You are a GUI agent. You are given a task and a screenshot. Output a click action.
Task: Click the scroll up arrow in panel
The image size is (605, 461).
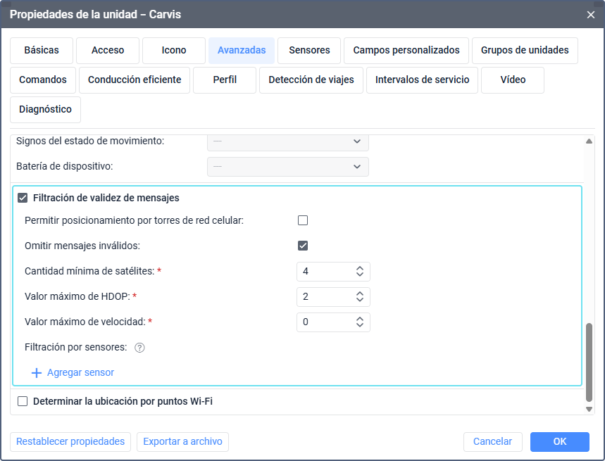pyautogui.click(x=589, y=141)
